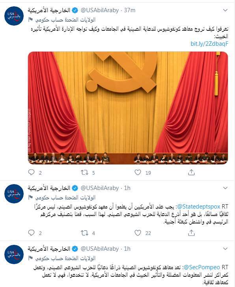Open the 37m tweet's more options chevron
Image resolution: width=235 pixels, height=287 pixels.
pos(225,10)
